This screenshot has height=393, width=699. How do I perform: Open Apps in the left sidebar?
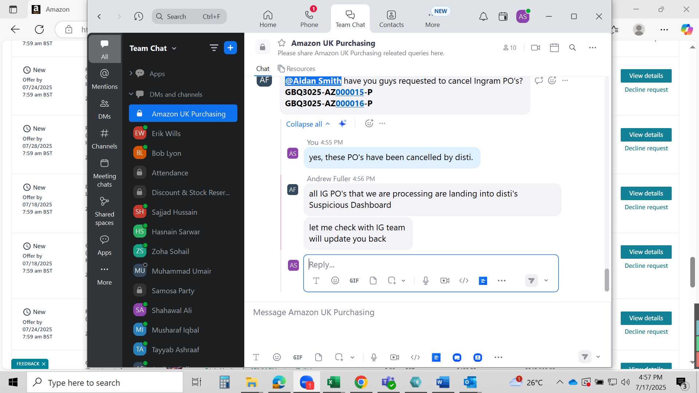pyautogui.click(x=104, y=245)
